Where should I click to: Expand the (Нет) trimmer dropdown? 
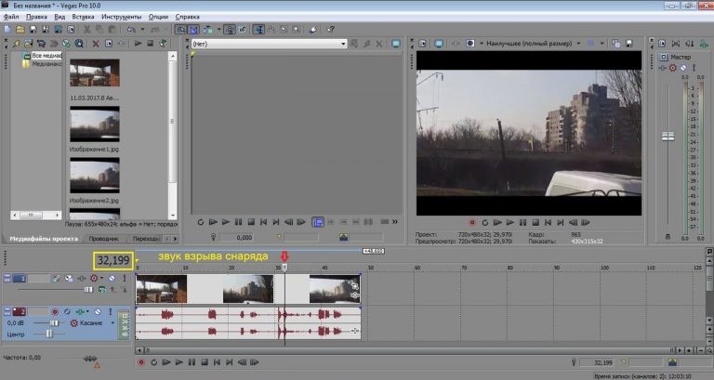click(343, 44)
